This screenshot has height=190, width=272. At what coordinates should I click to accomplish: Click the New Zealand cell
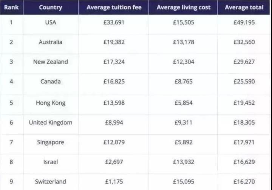click(51, 62)
